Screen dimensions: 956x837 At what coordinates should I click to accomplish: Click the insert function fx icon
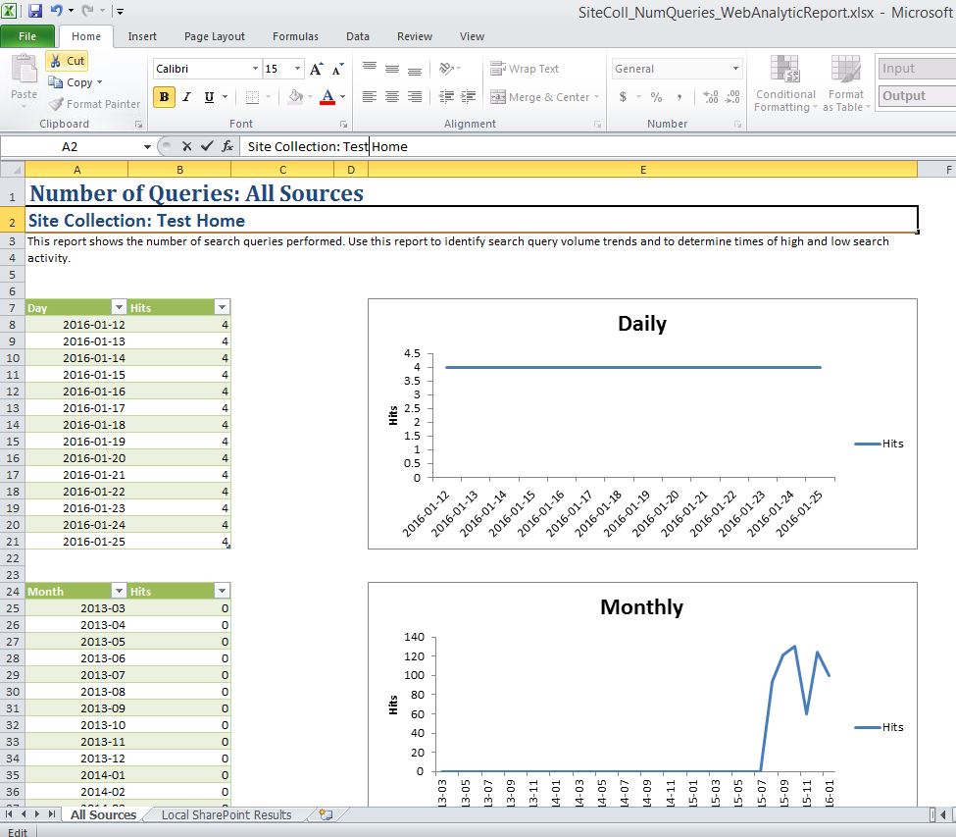pyautogui.click(x=227, y=146)
